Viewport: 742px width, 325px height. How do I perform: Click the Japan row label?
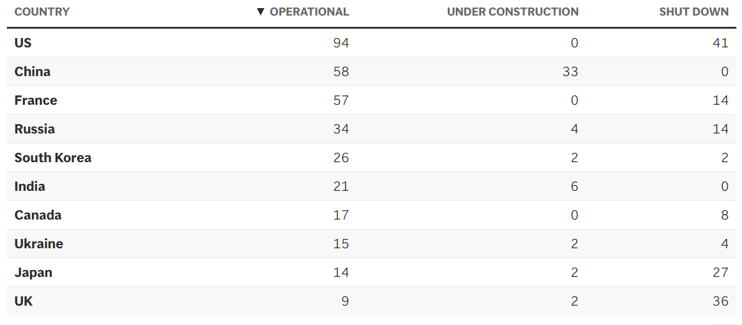[x=33, y=273]
